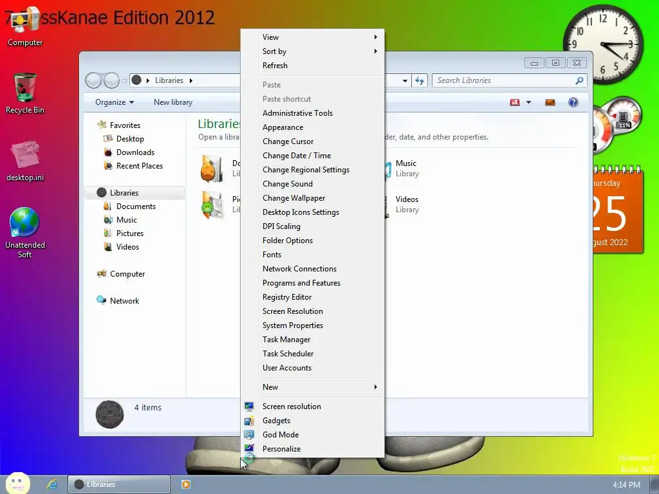This screenshot has height=494, width=659.
Task: Show the preview pane icon
Action: point(550,102)
